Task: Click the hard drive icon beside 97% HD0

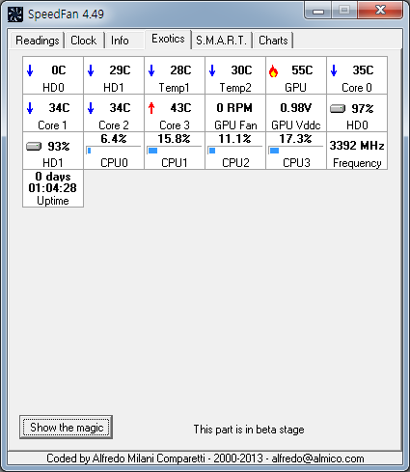Action: pyautogui.click(x=338, y=109)
